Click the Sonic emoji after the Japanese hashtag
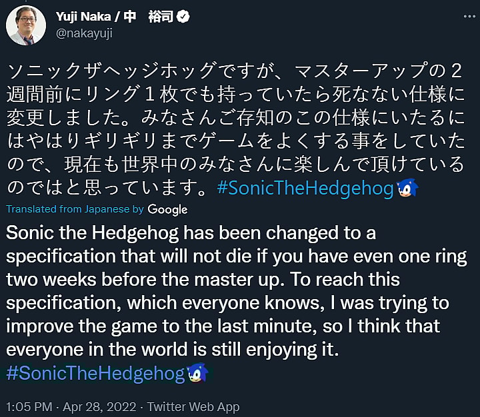 pyautogui.click(x=407, y=189)
